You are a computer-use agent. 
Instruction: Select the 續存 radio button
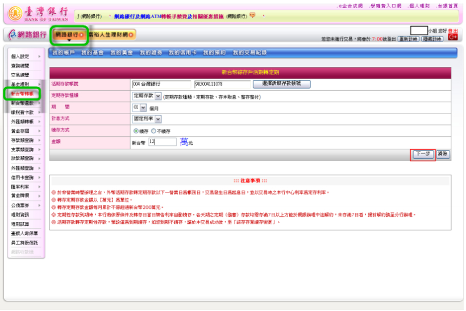(136, 131)
